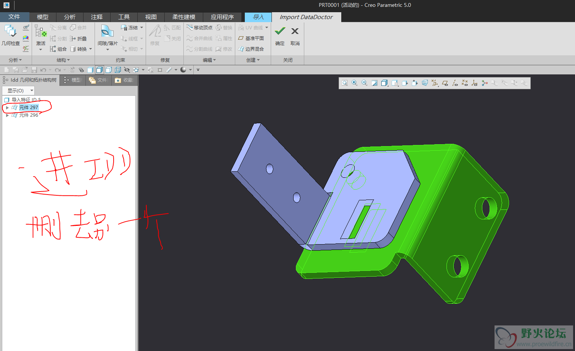Open the 模型树 panel tab
This screenshot has height=351, width=575.
73,80
